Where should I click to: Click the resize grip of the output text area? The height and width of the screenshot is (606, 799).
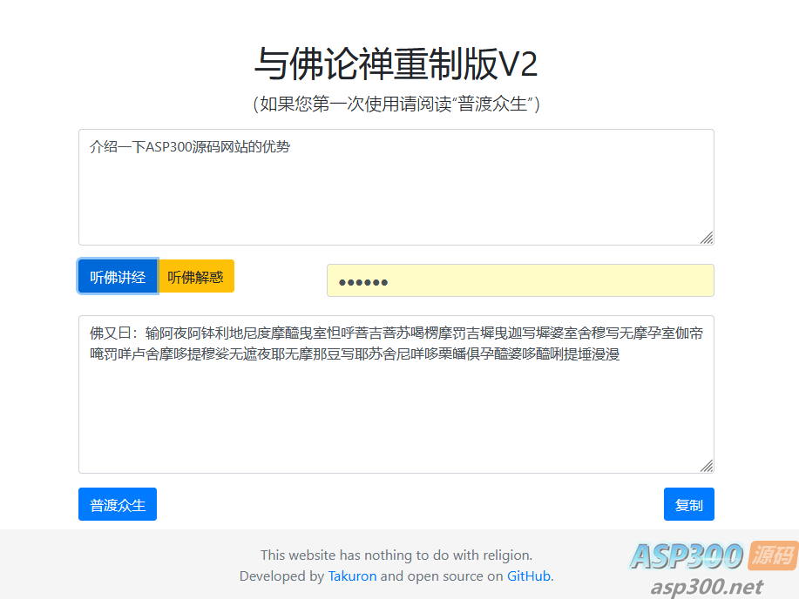707,466
